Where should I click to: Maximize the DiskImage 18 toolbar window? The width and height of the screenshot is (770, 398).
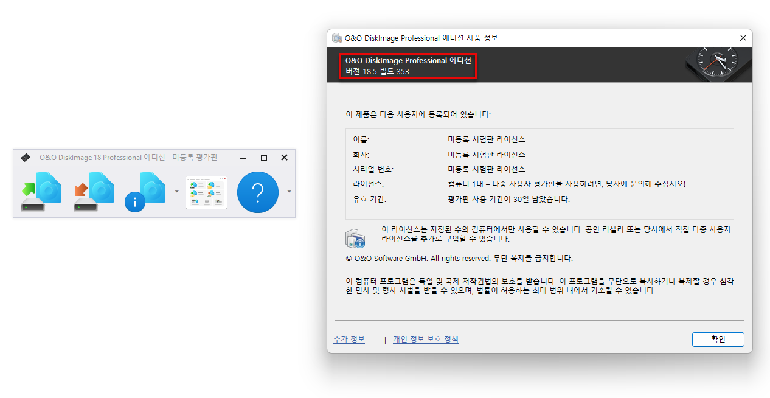point(264,158)
